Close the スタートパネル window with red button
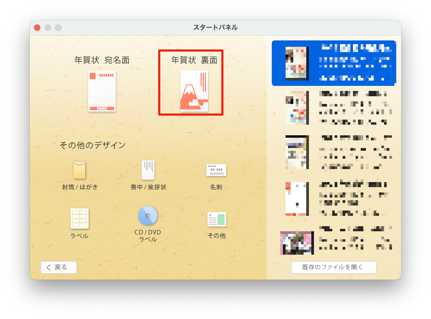Screen dimensions: 431x319 pos(37,28)
